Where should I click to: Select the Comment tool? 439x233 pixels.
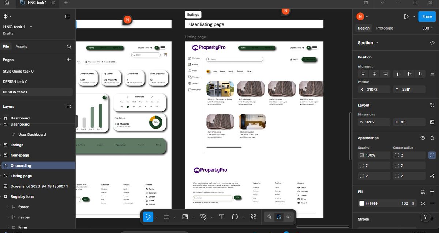(x=235, y=217)
